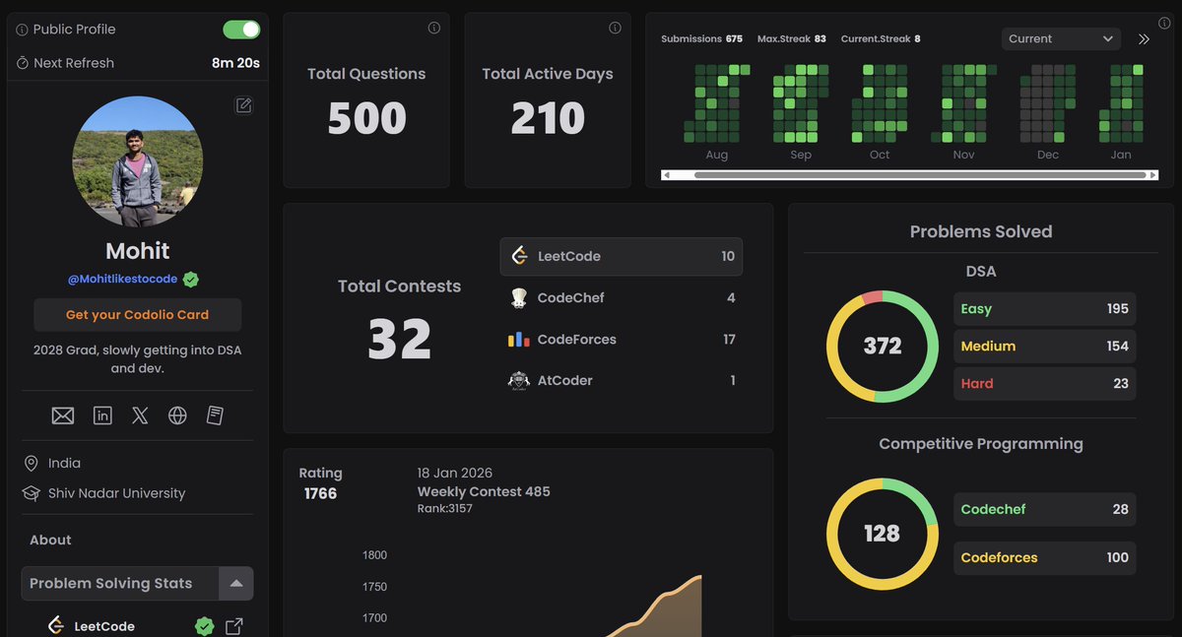Open the X (Twitter) profile icon
Image resolution: width=1182 pixels, height=637 pixels.
coord(140,415)
